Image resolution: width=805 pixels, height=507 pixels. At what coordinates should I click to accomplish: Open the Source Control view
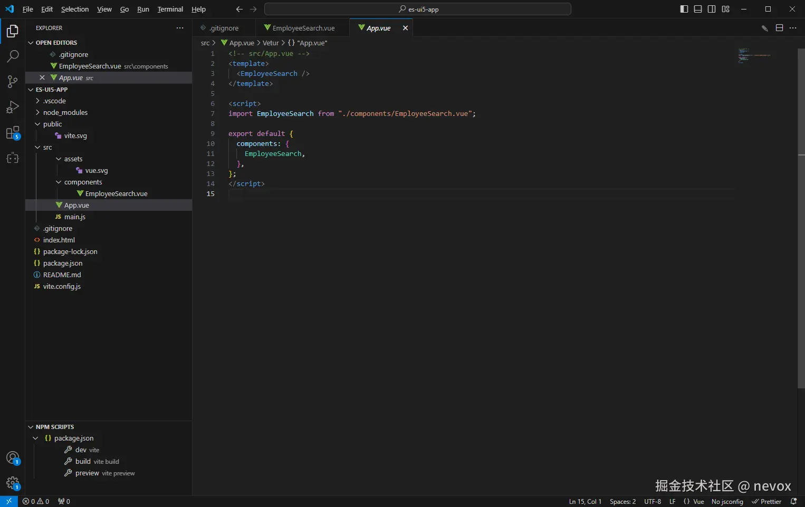pos(13,81)
